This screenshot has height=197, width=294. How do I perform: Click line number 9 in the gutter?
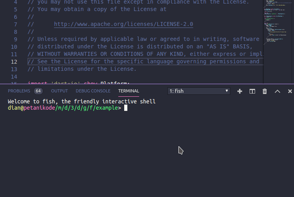(15, 39)
